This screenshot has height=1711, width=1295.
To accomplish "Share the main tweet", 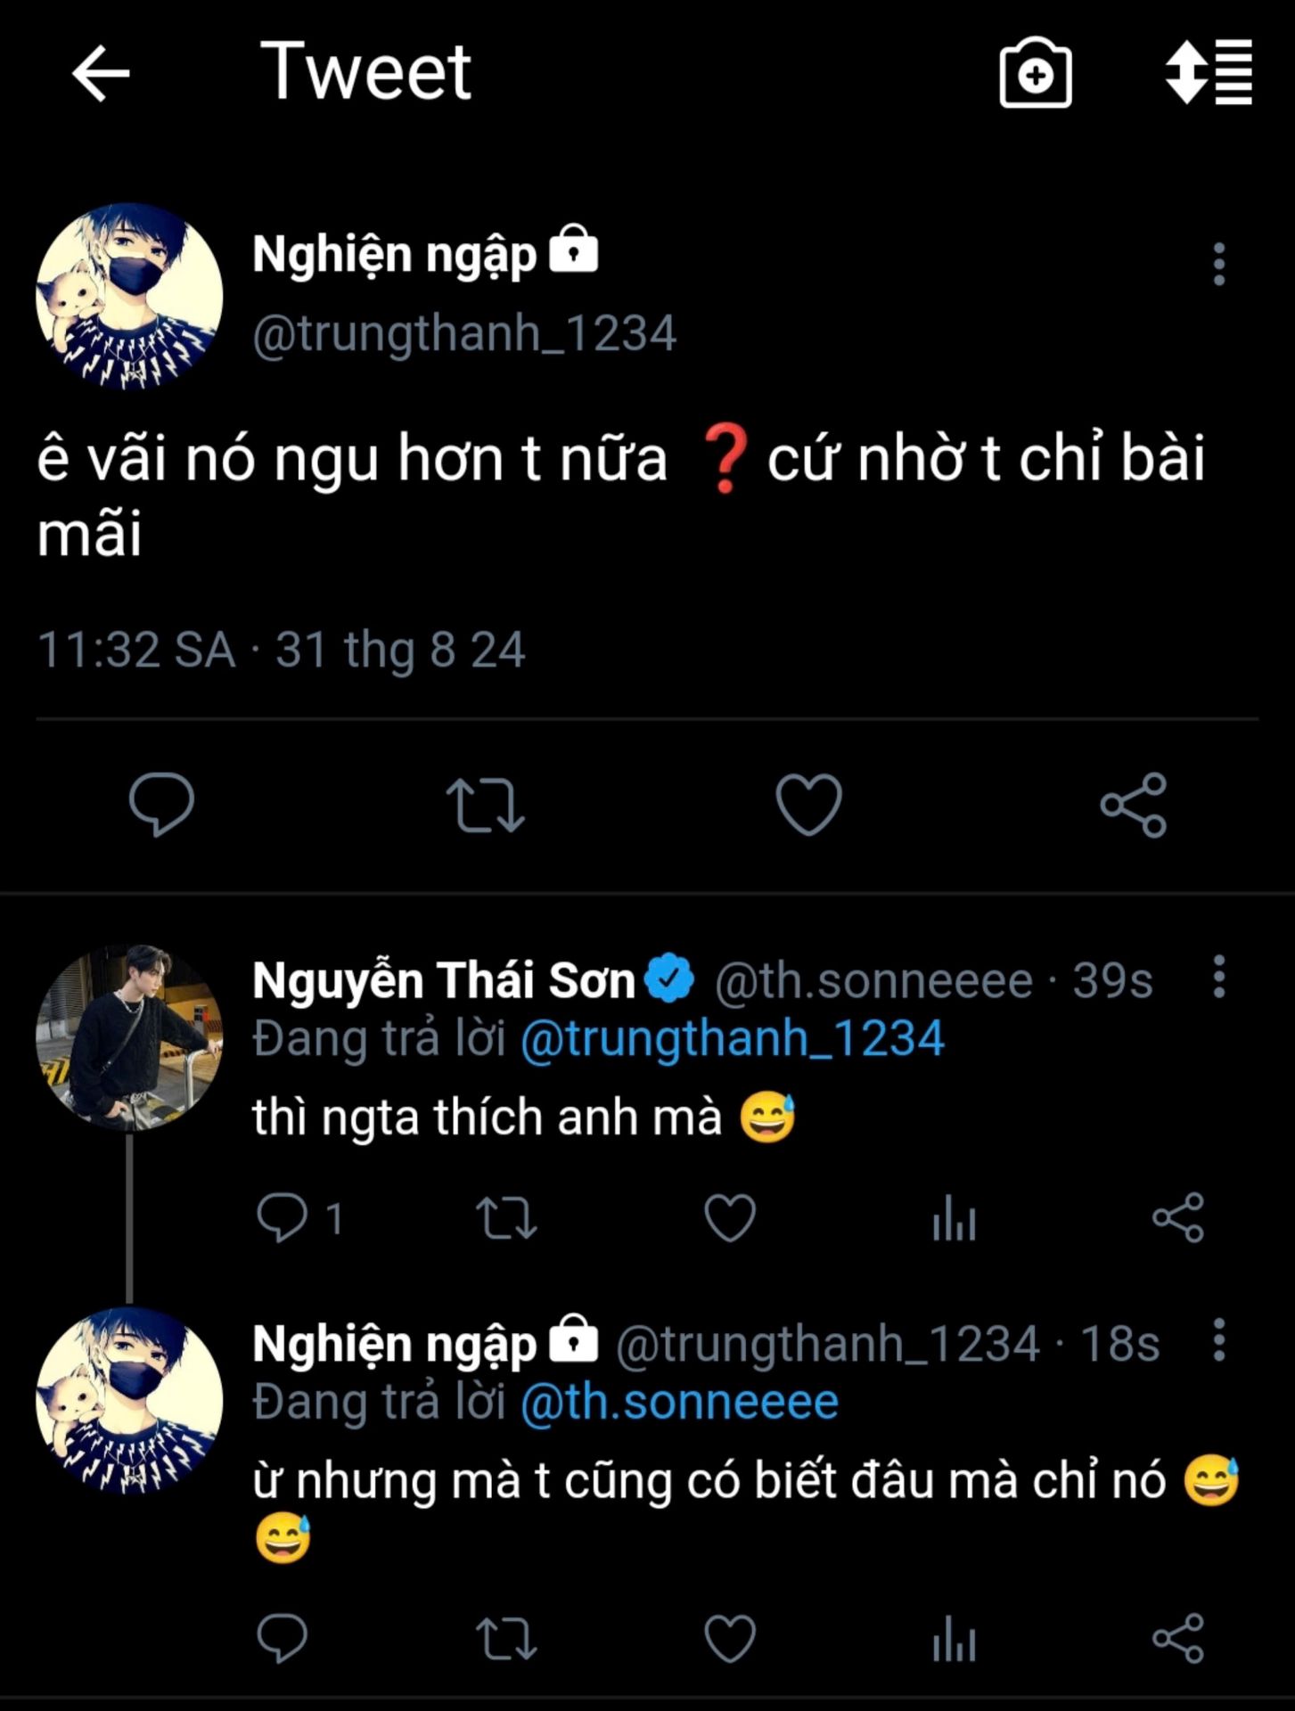I will pyautogui.click(x=1133, y=805).
